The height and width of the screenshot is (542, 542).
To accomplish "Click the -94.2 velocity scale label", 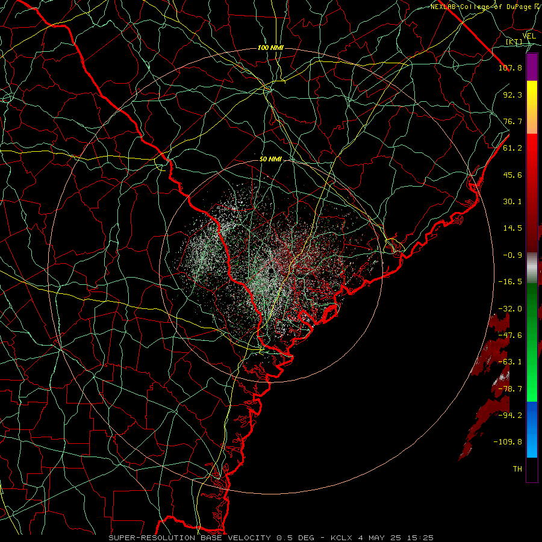I will (510, 416).
